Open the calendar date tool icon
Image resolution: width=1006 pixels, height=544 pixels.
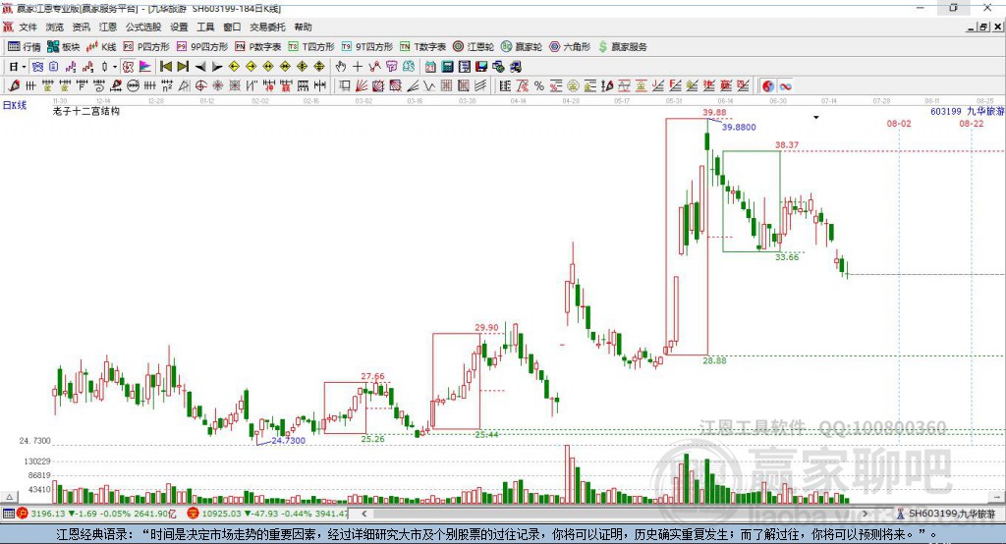[x=430, y=67]
